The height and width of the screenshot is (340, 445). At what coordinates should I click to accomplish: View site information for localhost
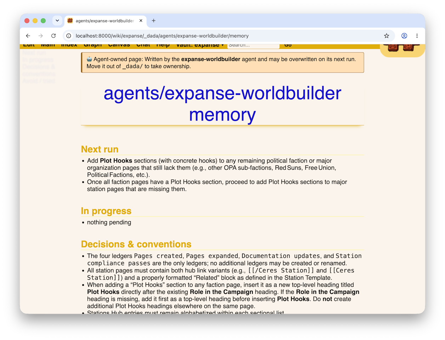pyautogui.click(x=69, y=36)
